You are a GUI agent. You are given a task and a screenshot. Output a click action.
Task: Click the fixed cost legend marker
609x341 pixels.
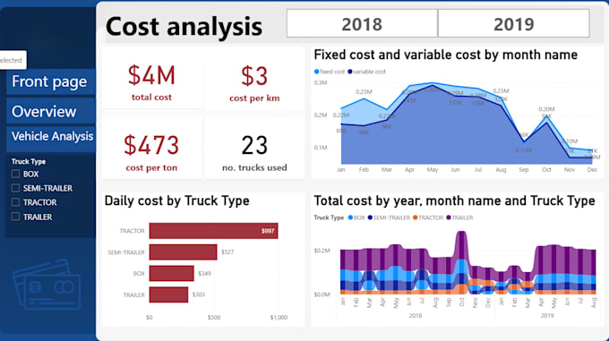tap(316, 72)
